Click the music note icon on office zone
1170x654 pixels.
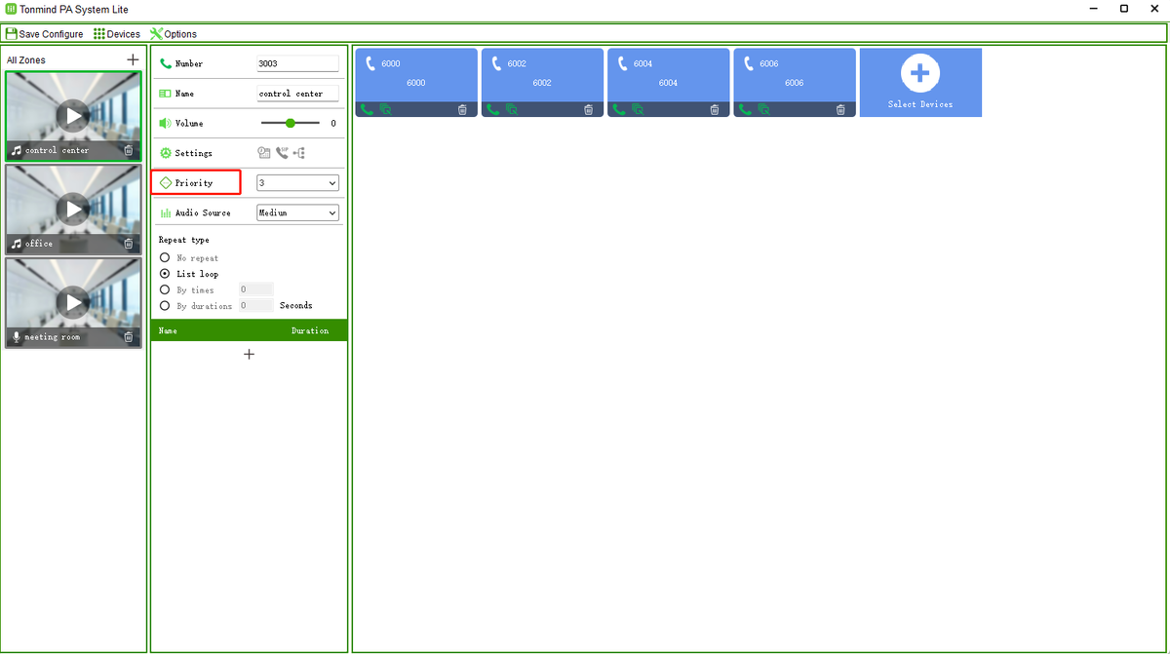click(x=17, y=244)
